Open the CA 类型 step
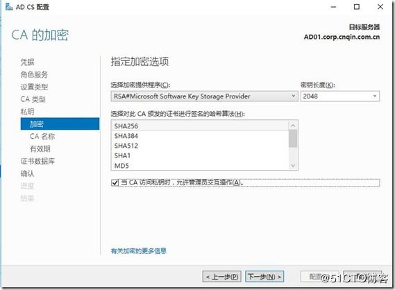The image size is (395, 290). click(x=33, y=99)
